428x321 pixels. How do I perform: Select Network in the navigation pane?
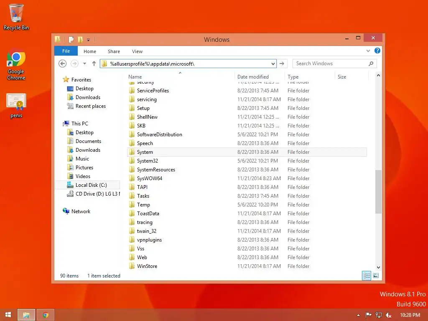coord(81,211)
